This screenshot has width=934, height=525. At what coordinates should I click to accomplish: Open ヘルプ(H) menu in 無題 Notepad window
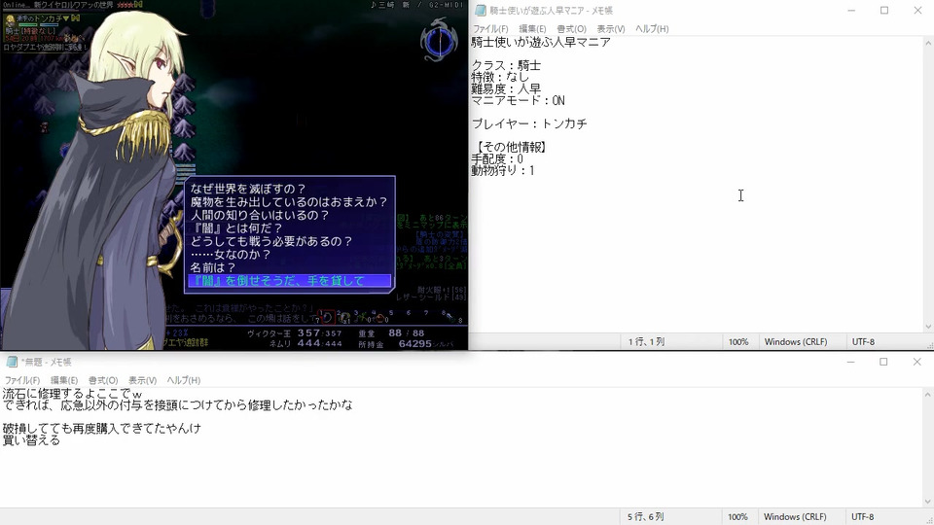pos(184,380)
